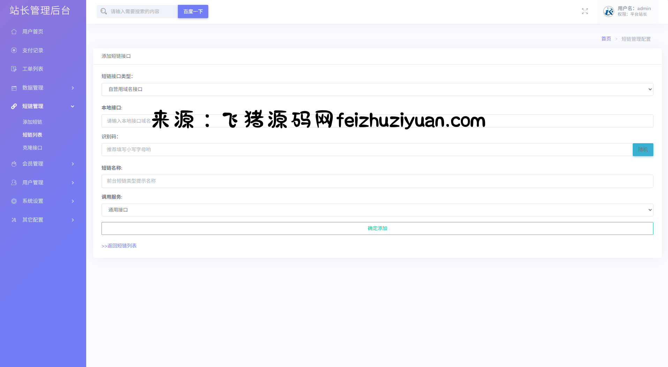This screenshot has width=668, height=367.
Task: Click the link icon beside 短链管理
Action: click(x=14, y=106)
